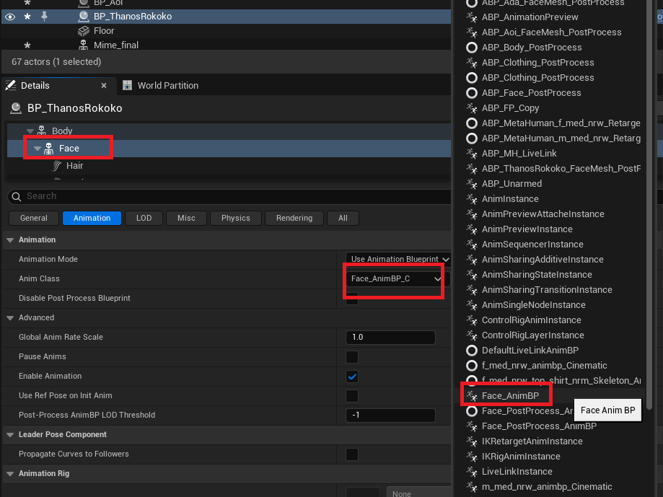663x497 pixels.
Task: Edit Post-Process AnimBP LOD Threshold field
Action: pyautogui.click(x=391, y=415)
